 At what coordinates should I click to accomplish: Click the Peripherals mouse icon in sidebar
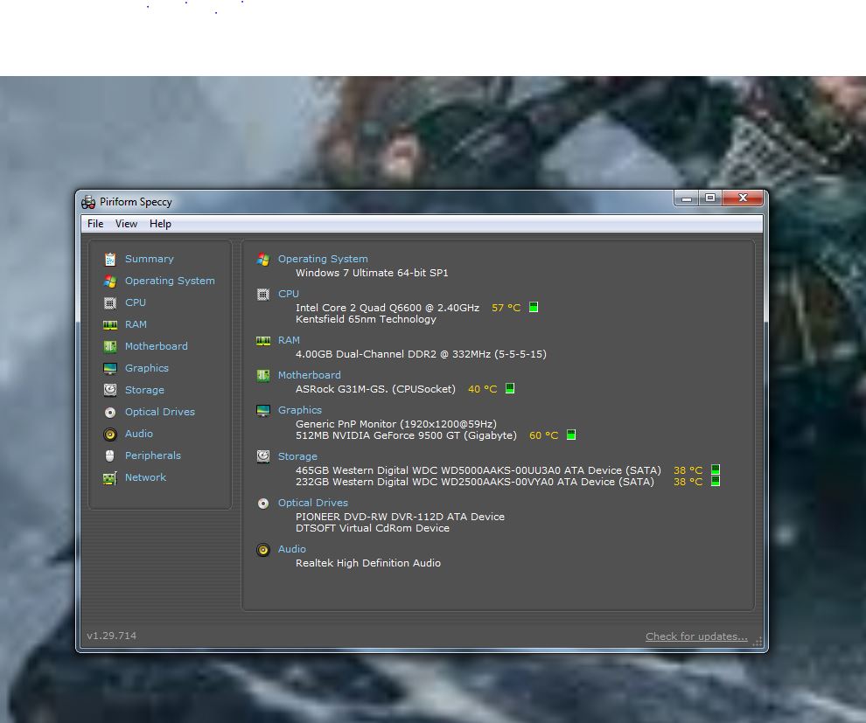(110, 455)
